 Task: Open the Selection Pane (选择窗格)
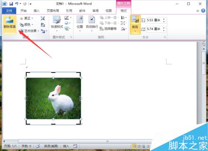tap(108, 29)
